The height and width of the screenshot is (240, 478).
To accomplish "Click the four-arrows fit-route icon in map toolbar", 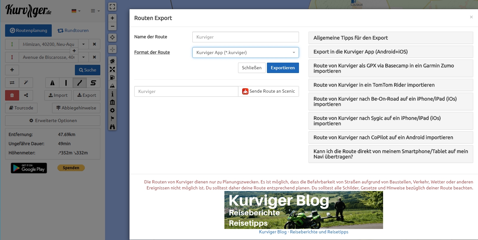I will (x=112, y=69).
